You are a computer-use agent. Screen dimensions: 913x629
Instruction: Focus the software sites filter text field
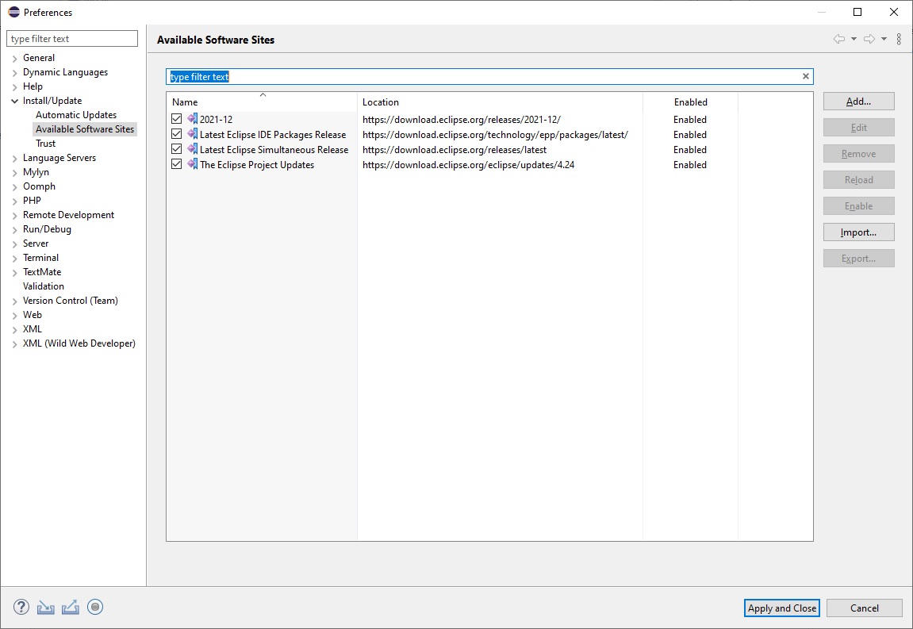pyautogui.click(x=489, y=76)
